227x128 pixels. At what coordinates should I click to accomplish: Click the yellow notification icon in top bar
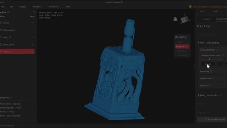190,7
